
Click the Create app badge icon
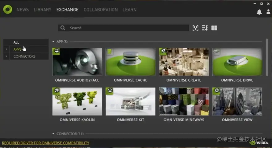(x=163, y=51)
